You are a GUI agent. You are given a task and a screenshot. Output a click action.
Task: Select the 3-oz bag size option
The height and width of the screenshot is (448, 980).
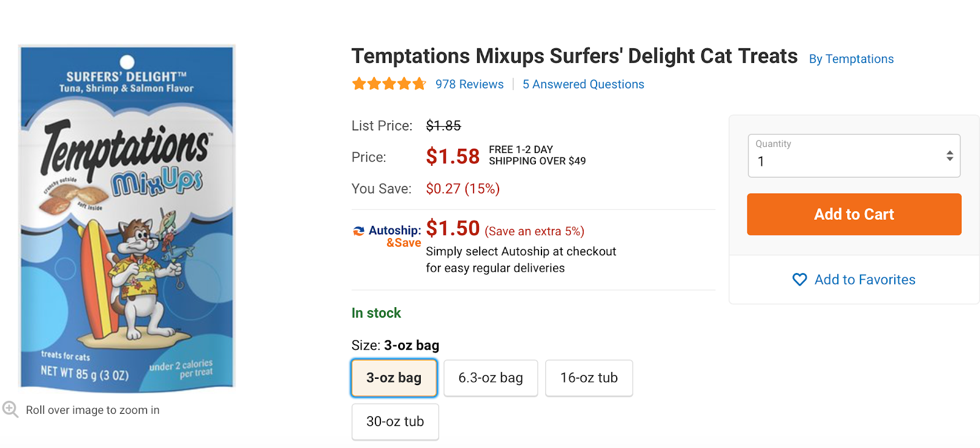pyautogui.click(x=394, y=378)
